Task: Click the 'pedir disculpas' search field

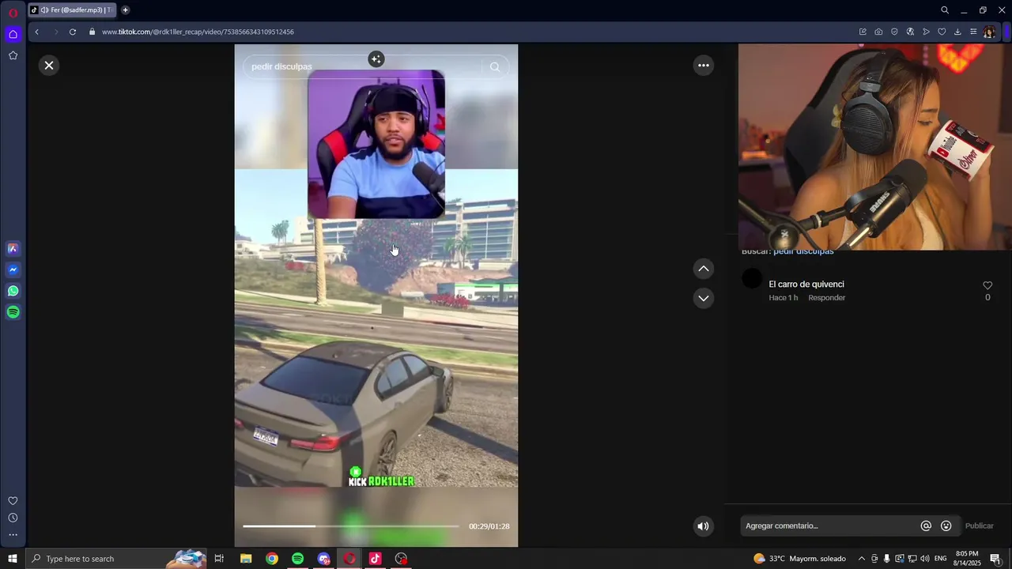Action: pyautogui.click(x=364, y=66)
